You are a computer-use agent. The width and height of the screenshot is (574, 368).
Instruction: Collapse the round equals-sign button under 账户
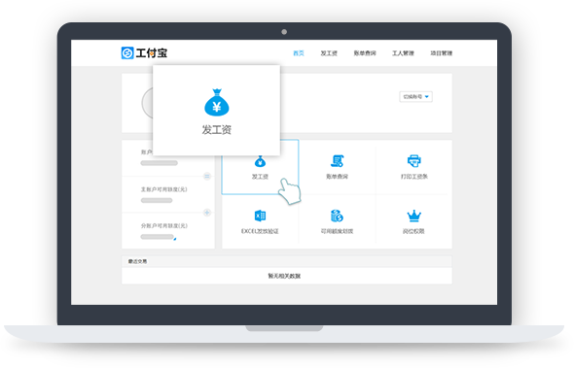[207, 176]
